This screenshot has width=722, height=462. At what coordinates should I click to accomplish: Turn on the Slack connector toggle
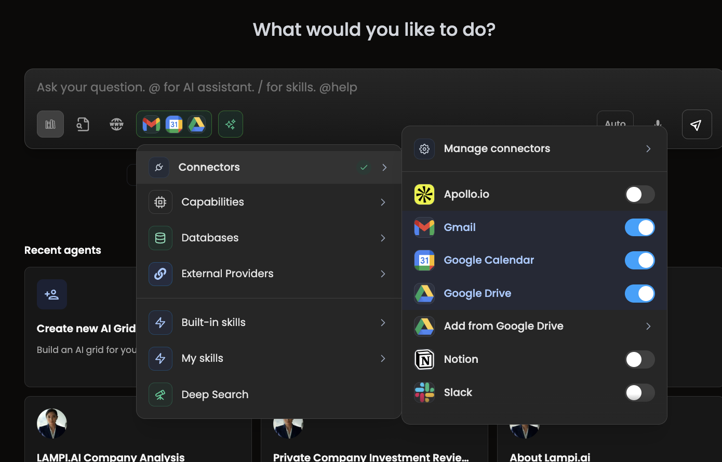[639, 392]
